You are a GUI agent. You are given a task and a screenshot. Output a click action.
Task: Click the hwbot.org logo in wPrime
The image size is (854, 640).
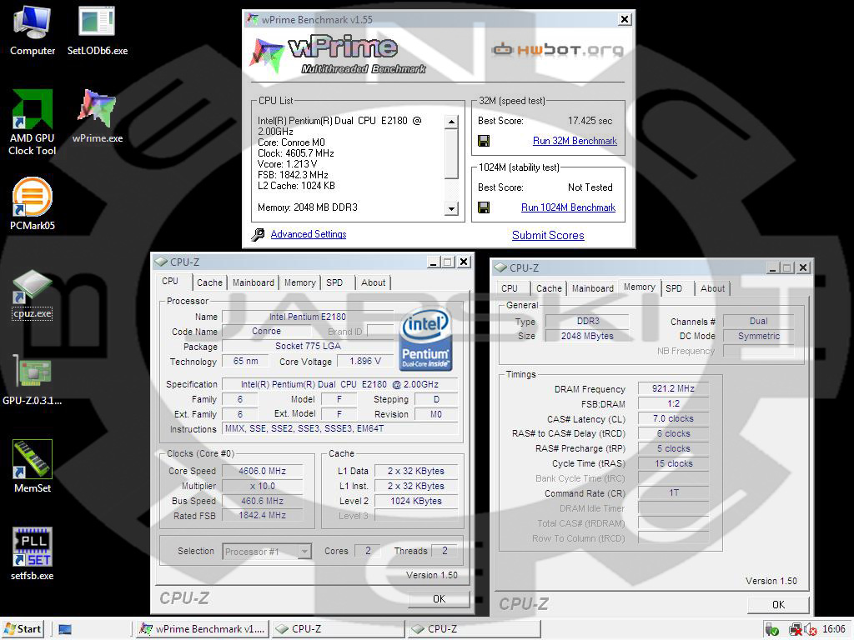point(557,50)
